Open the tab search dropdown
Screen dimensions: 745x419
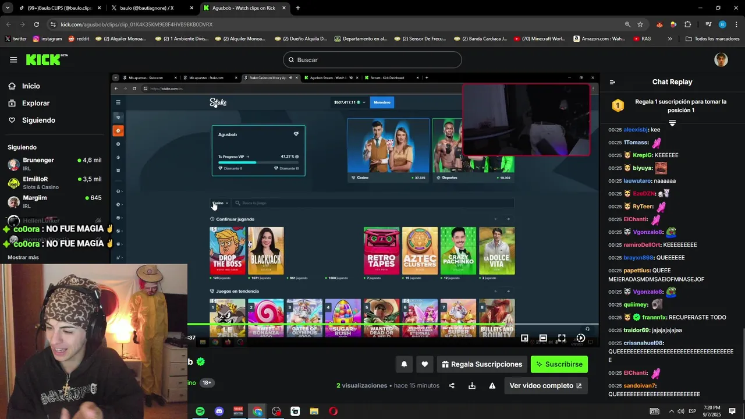click(x=8, y=8)
